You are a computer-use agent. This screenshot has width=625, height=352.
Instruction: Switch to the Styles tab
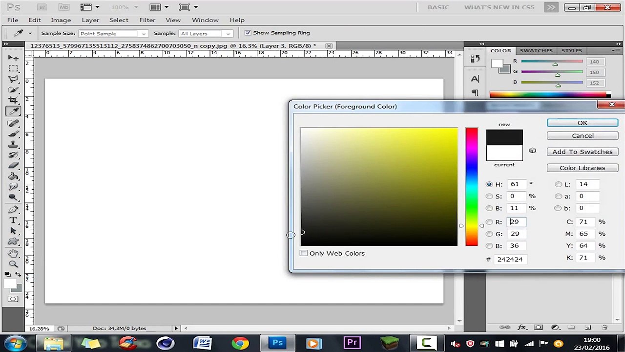(x=571, y=50)
